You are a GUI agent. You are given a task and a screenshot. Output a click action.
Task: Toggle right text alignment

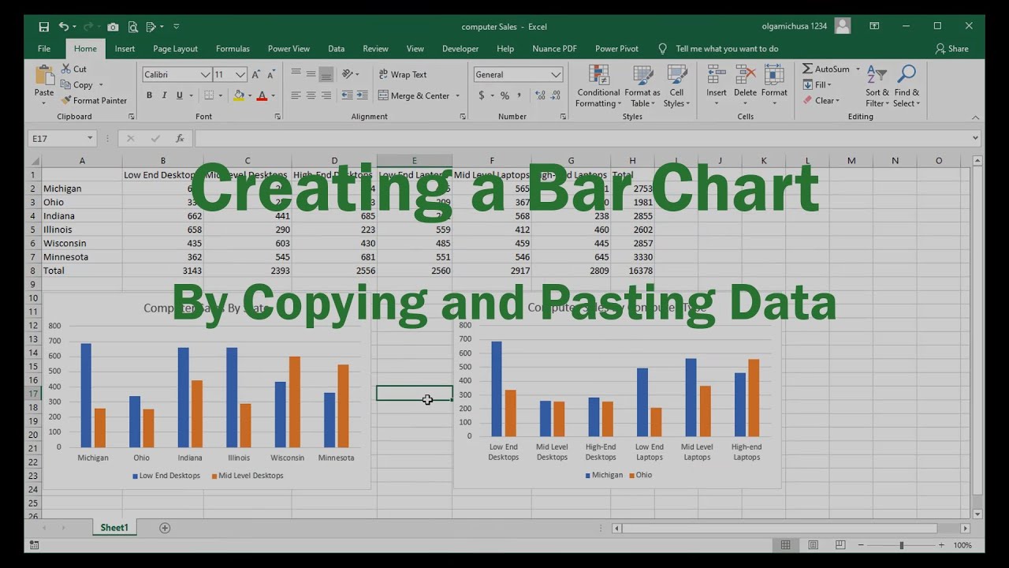[326, 95]
